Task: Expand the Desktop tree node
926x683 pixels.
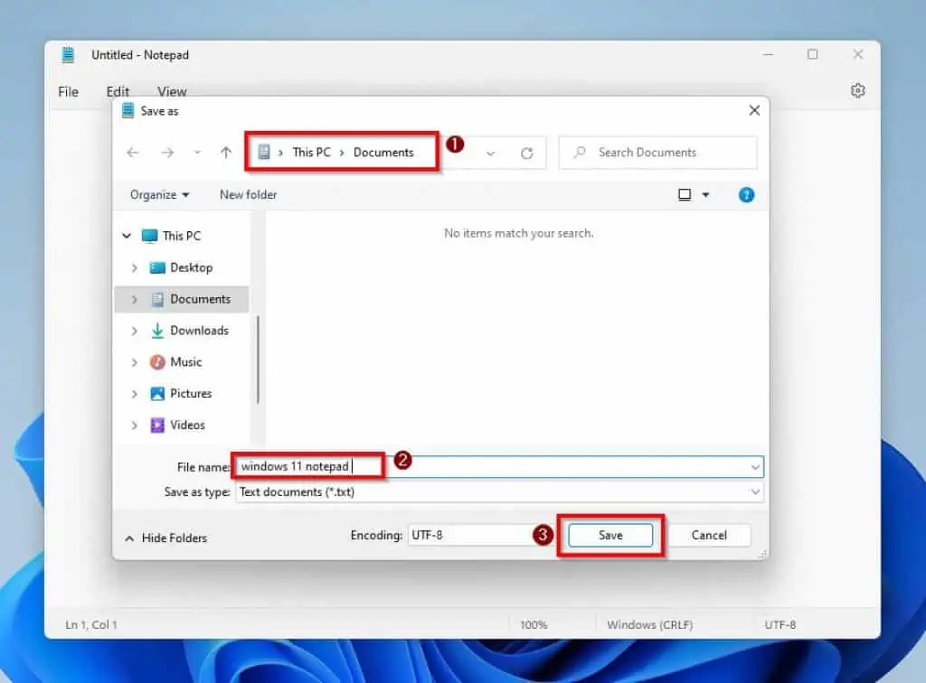Action: coord(134,267)
